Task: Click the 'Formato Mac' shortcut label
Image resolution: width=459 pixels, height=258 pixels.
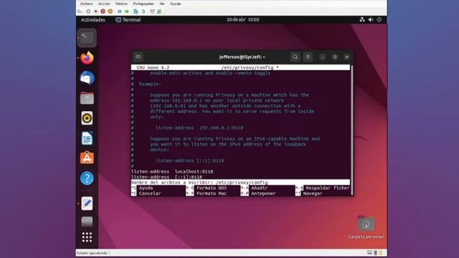Action: tap(212, 193)
